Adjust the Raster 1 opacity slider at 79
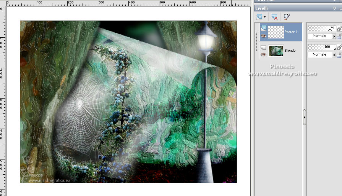The height and width of the screenshot is (196, 342). point(321,28)
